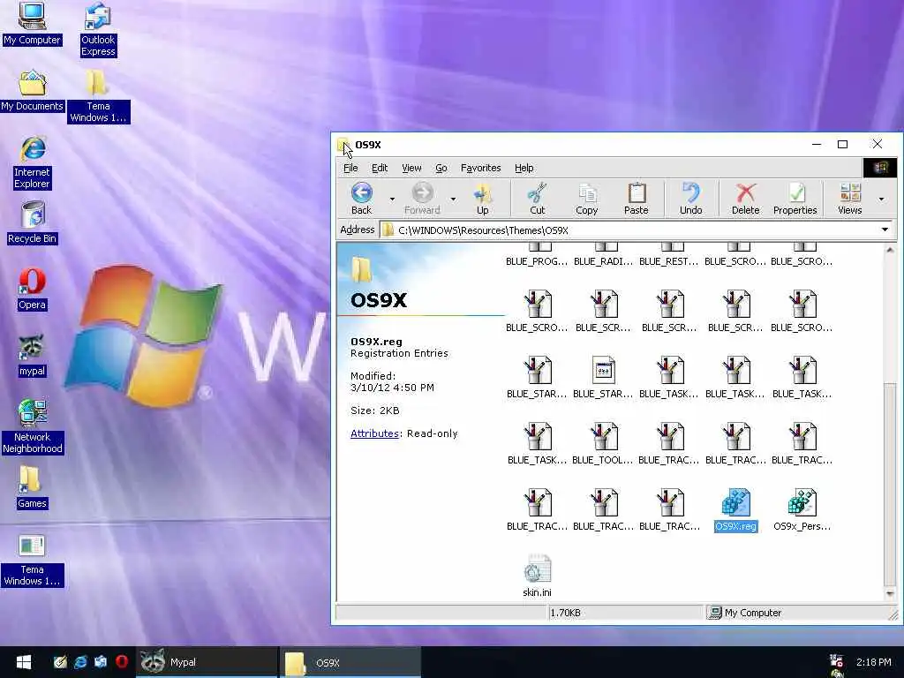Screen dimensions: 904x678
Task: Select the Games folder on desktop
Action: [32, 488]
